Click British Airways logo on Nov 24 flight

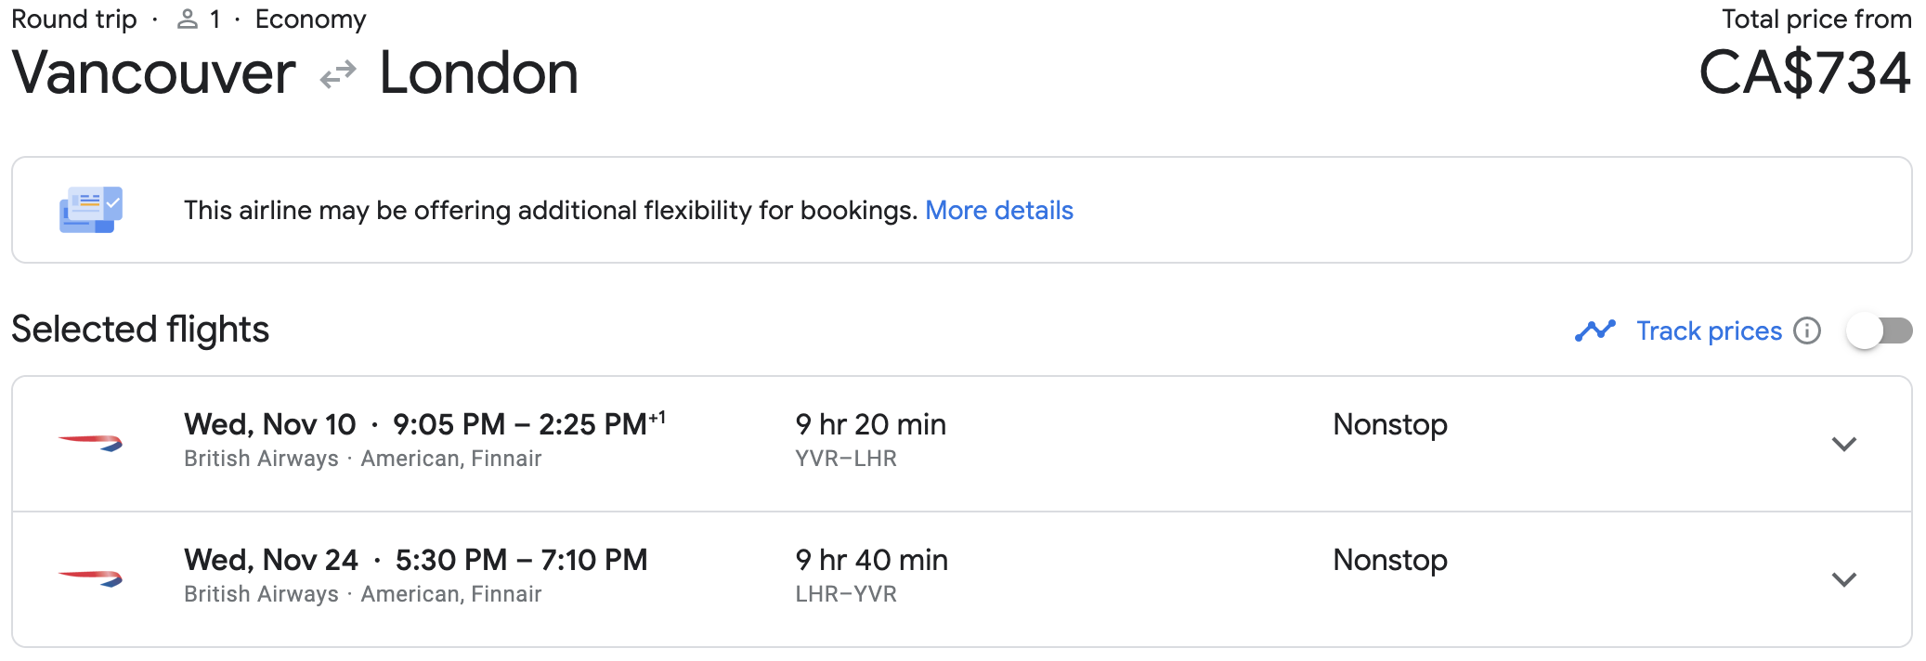(90, 578)
